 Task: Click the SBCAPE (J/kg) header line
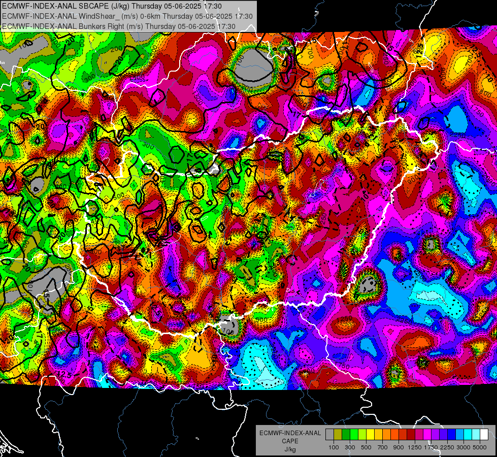112,6
